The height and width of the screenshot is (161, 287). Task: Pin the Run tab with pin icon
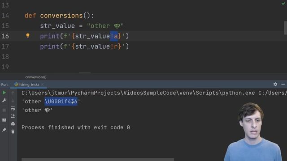point(4,130)
